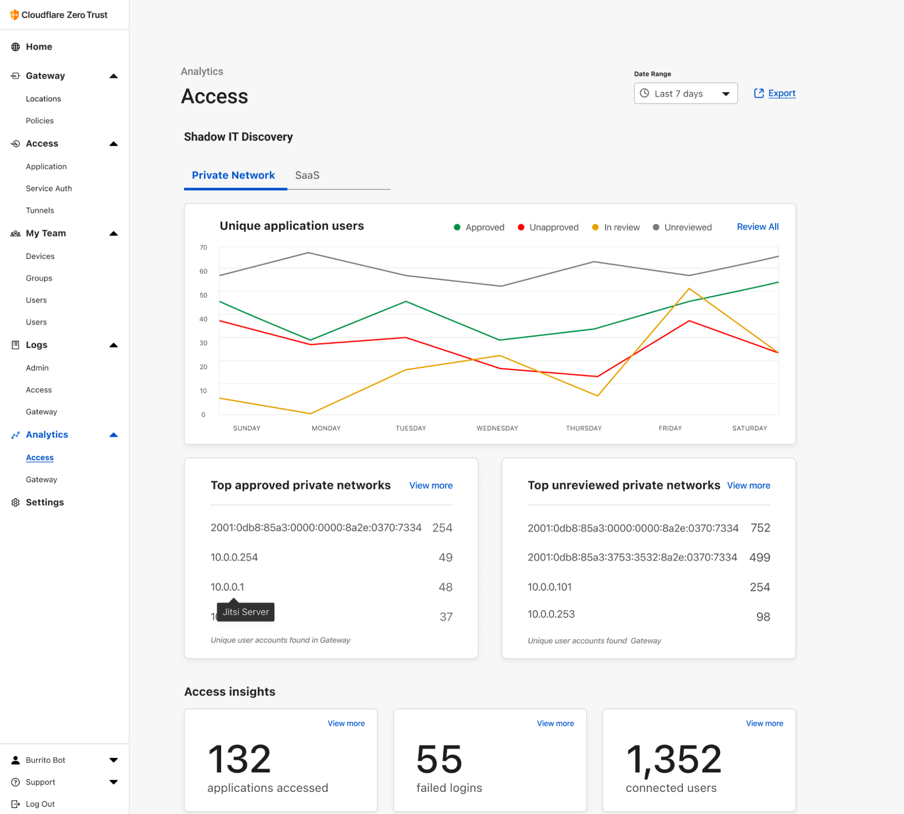View more top unreviewed private networks

tap(748, 485)
